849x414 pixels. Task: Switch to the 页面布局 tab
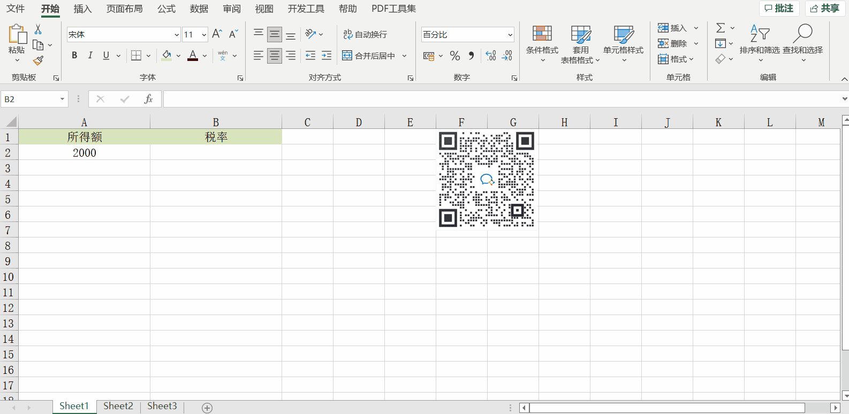[x=124, y=9]
